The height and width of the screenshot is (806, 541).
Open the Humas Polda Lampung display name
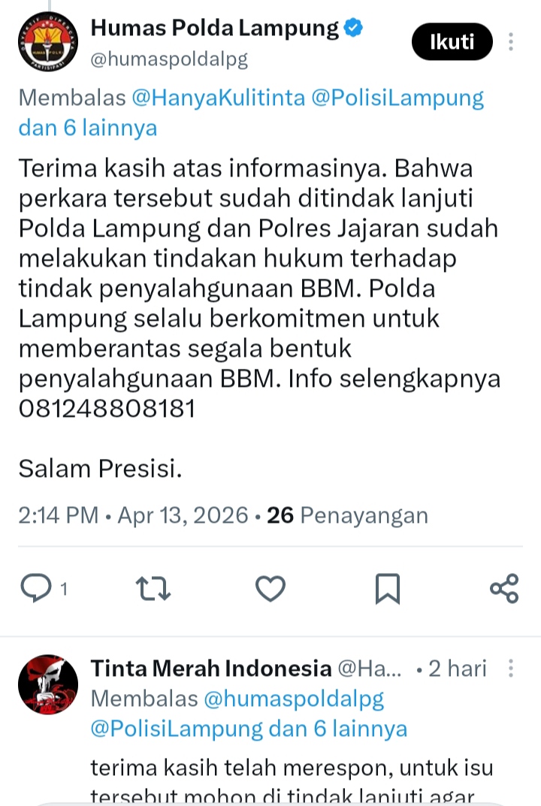click(215, 29)
